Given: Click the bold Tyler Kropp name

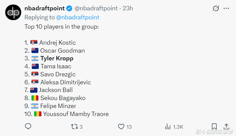Looking at the screenshot, I should click(x=57, y=58).
